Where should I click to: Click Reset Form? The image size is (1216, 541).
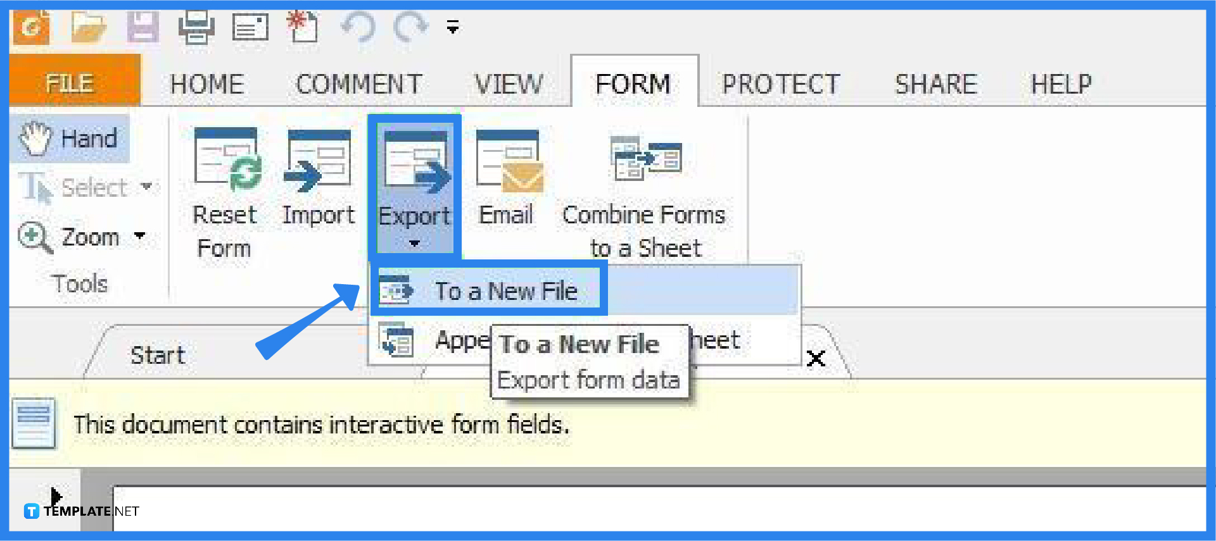pos(225,183)
